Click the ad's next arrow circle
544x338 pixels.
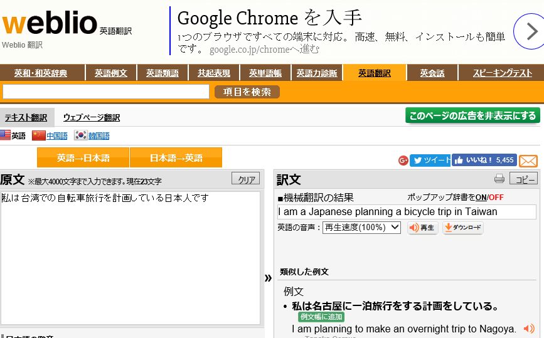coord(530,31)
